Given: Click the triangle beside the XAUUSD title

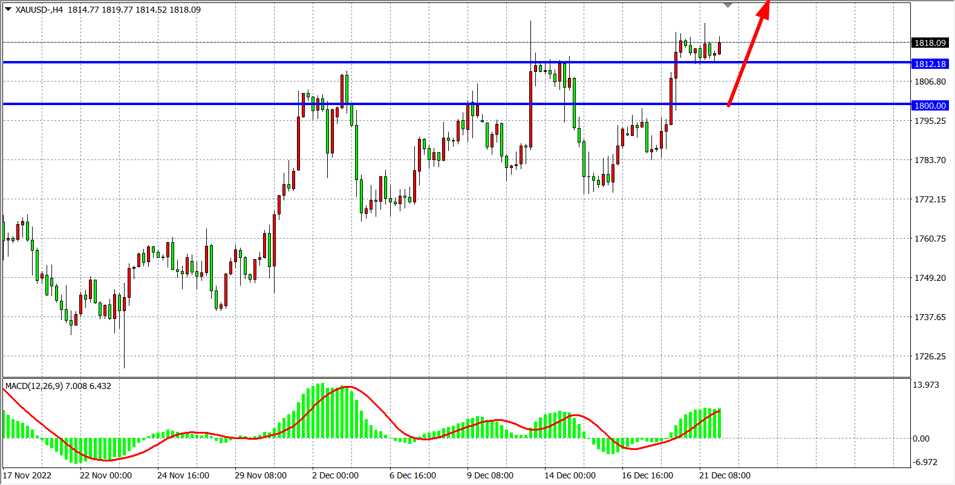Looking at the screenshot, I should [x=8, y=9].
